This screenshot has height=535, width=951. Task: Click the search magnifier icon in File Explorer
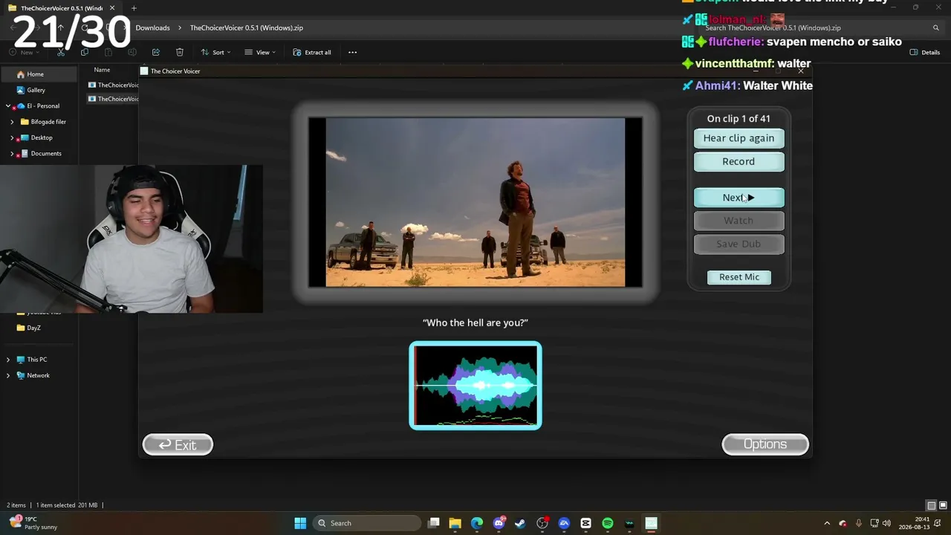point(936,27)
